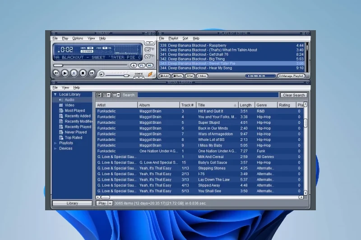Click the Media Library search field
This screenshot has height=240, width=361.
pyautogui.click(x=208, y=95)
